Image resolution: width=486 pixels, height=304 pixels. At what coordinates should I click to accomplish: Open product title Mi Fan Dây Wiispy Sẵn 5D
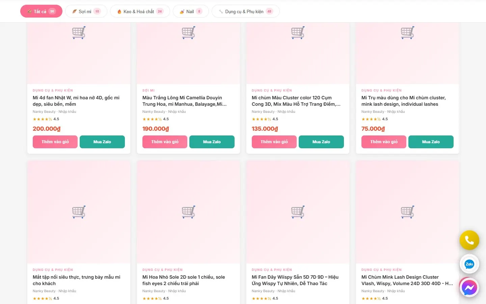(295, 280)
